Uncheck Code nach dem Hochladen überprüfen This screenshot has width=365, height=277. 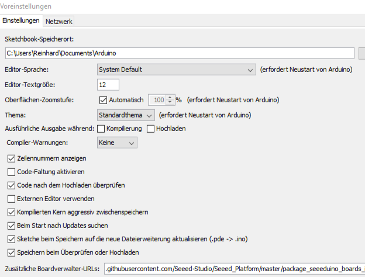(11, 185)
